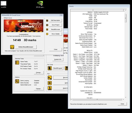Select the 3DMark Score result row
132x113 pixels.
point(97,52)
